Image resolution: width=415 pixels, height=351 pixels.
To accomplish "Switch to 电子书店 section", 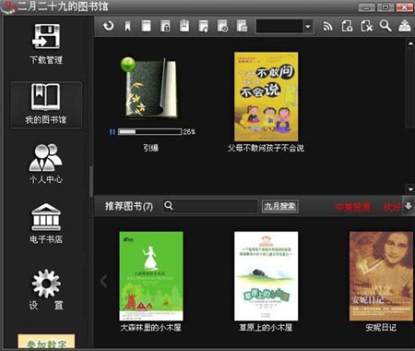I will click(46, 224).
